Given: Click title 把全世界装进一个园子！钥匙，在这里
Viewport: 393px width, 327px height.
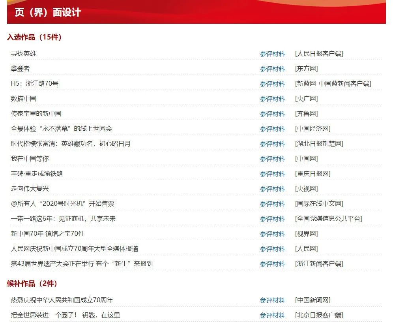Looking at the screenshot, I should [x=65, y=315].
